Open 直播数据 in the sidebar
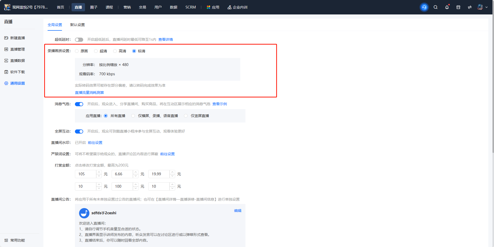The image size is (494, 247). click(x=15, y=61)
